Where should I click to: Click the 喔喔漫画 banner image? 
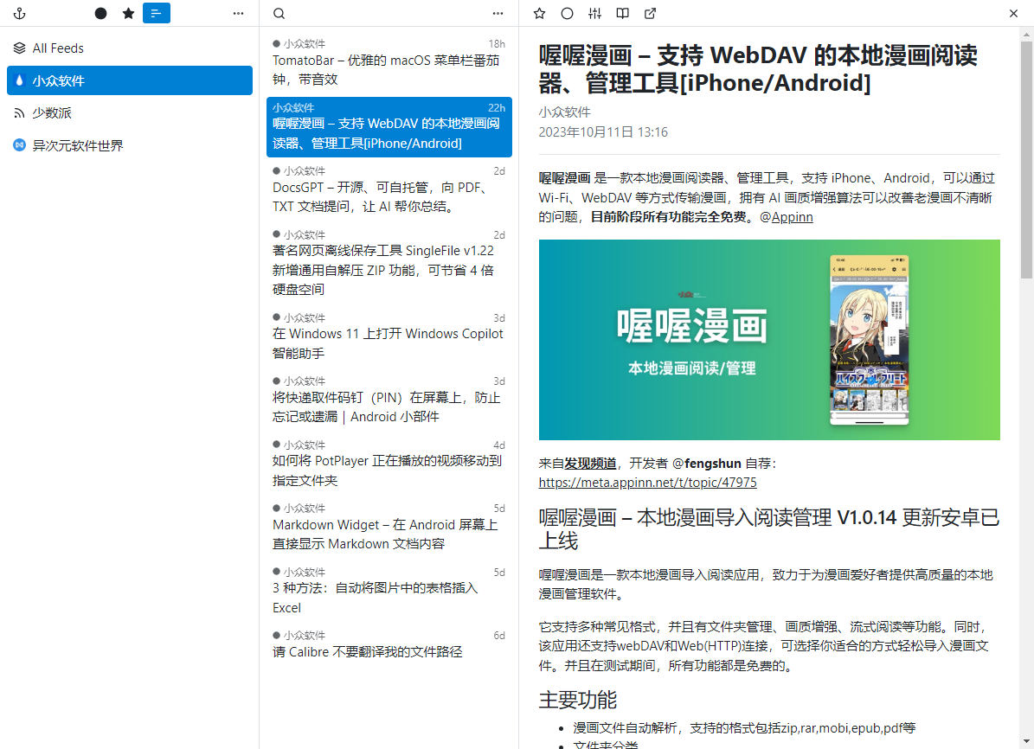click(769, 340)
